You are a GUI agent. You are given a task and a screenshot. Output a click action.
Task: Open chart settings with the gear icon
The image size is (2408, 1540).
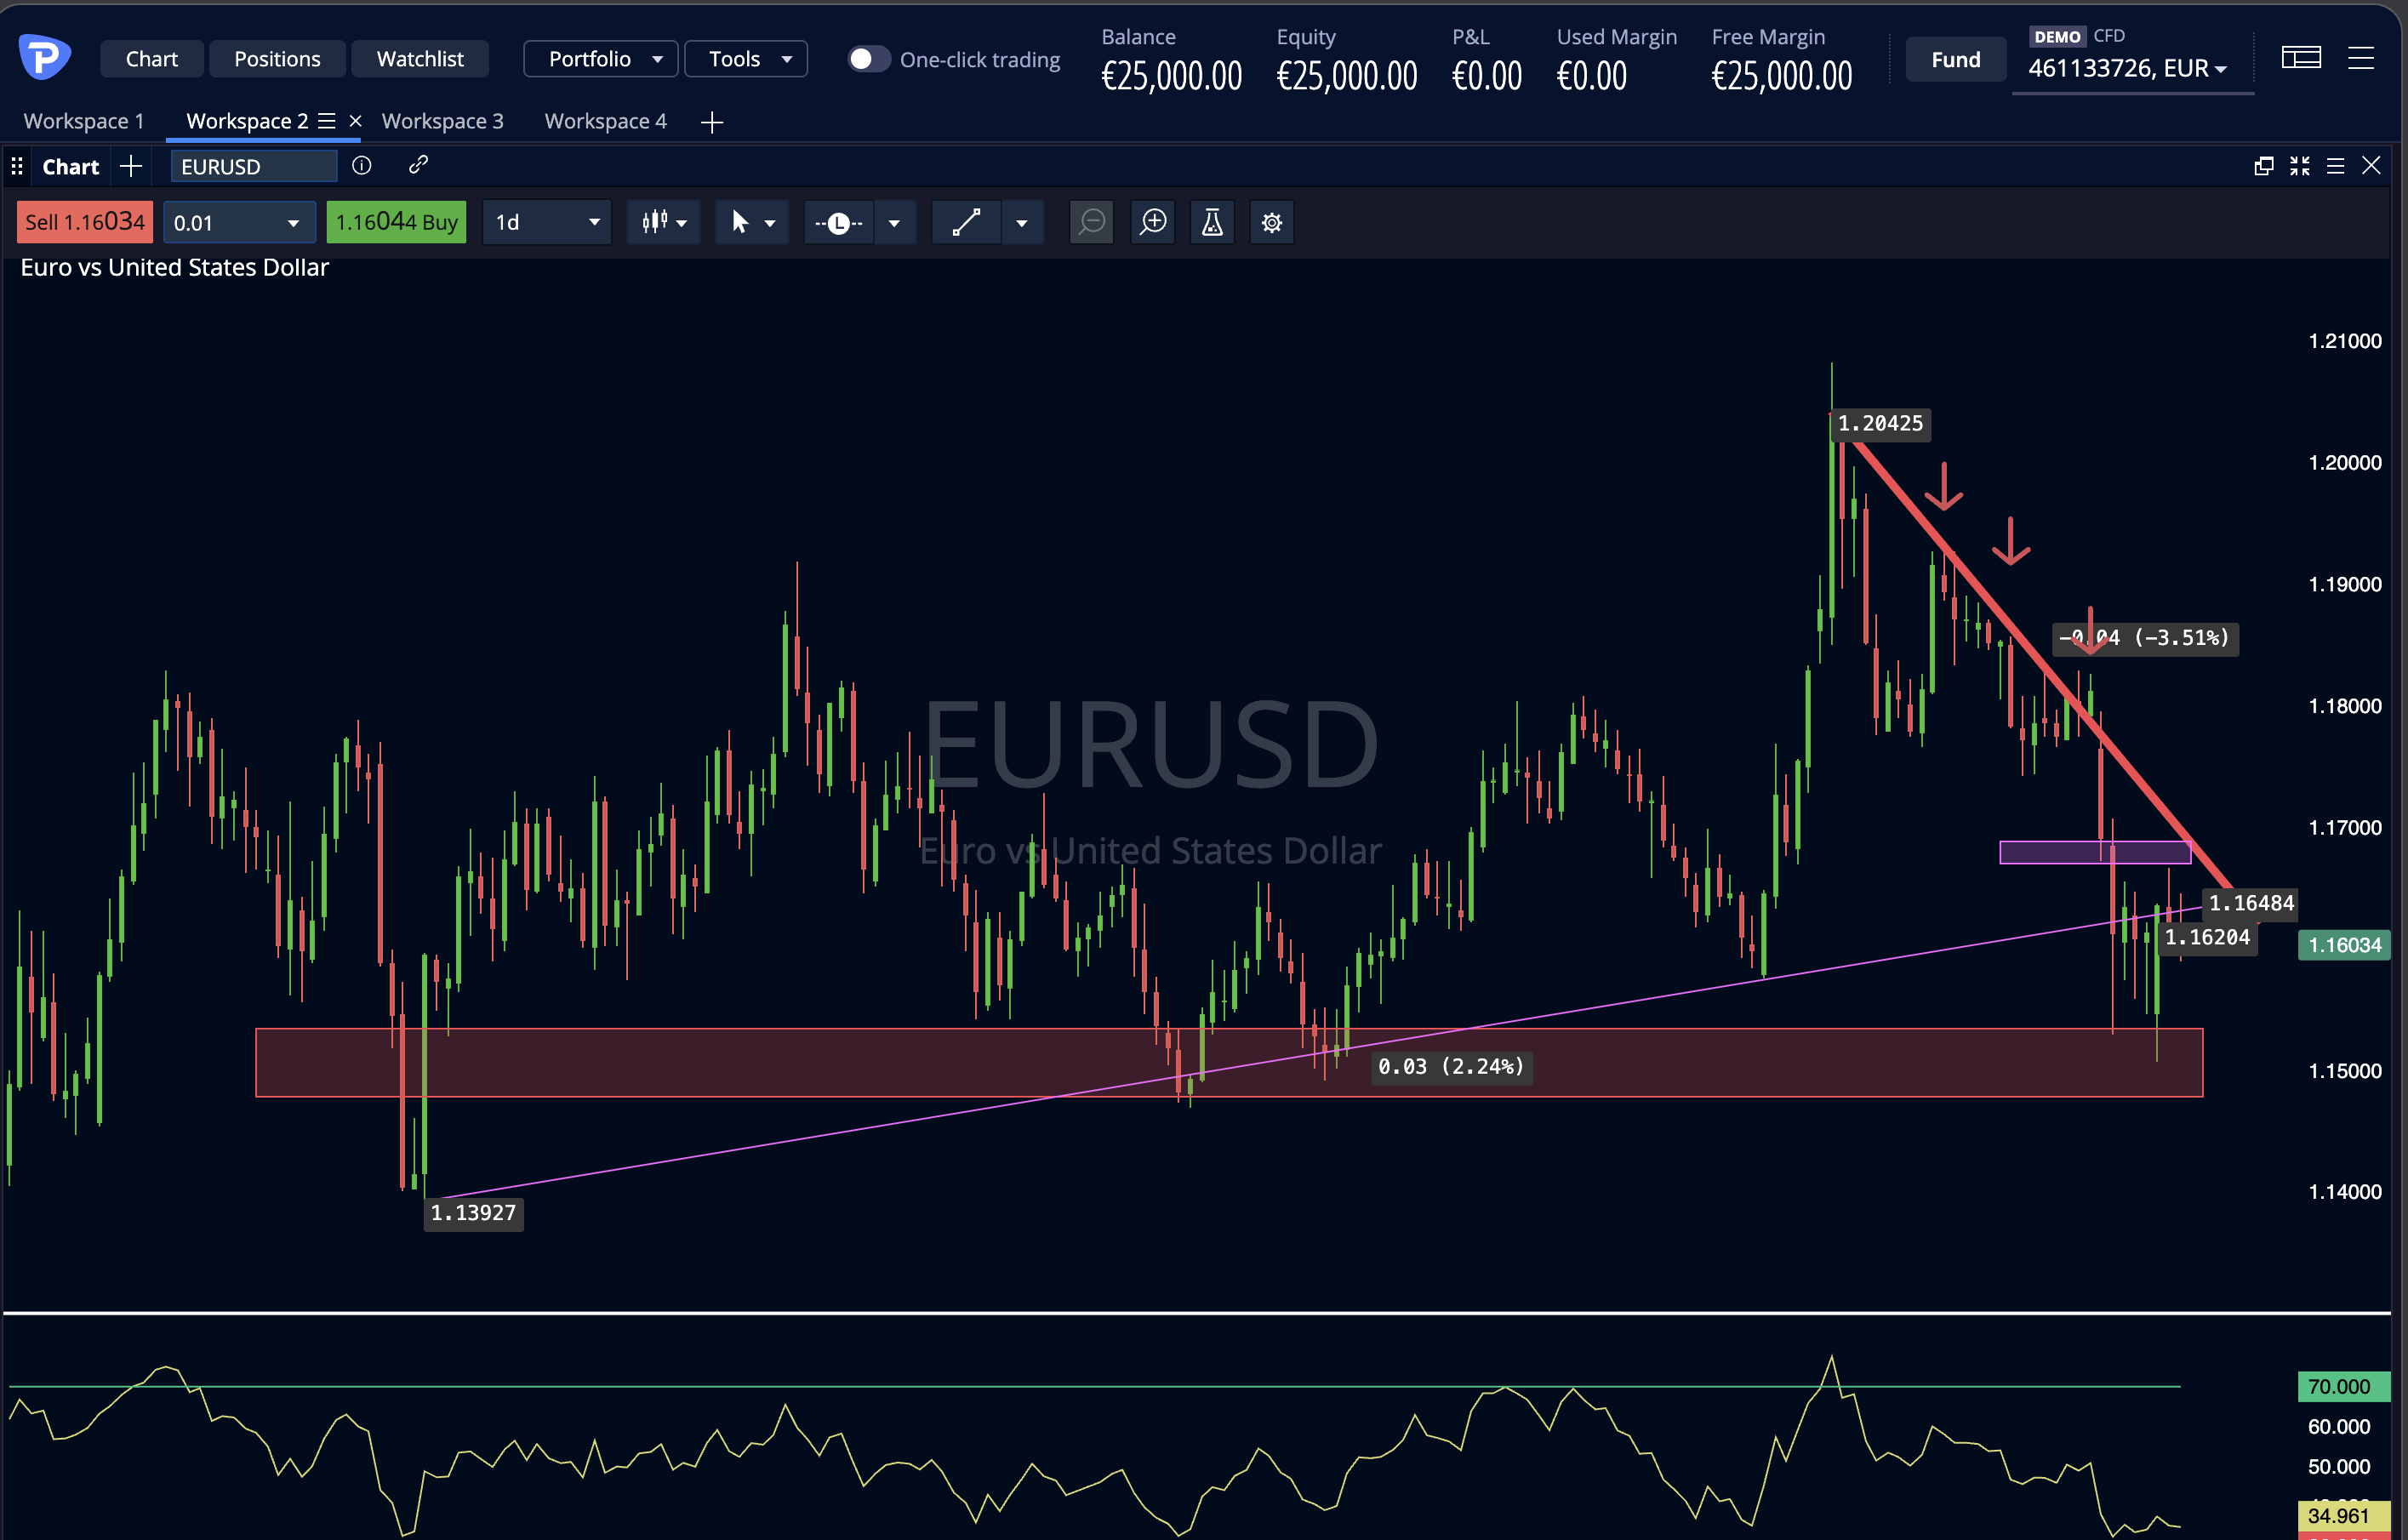(x=1271, y=222)
